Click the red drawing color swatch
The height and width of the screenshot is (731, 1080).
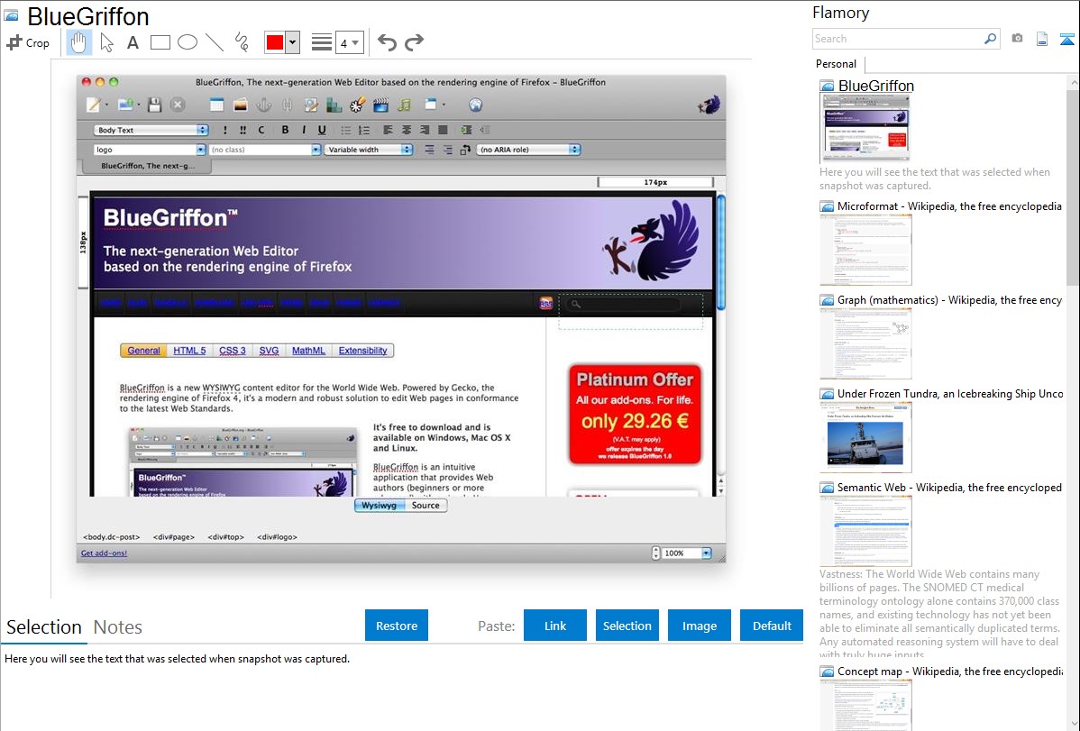[x=275, y=42]
